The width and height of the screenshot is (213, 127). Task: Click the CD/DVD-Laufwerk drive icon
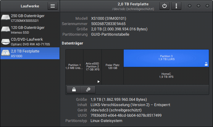click(x=5, y=41)
